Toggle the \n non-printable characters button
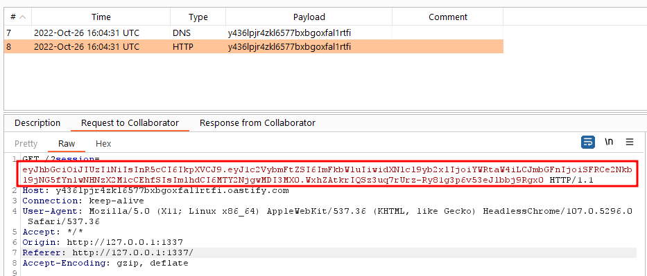This screenshot has height=276, width=647. (x=609, y=142)
